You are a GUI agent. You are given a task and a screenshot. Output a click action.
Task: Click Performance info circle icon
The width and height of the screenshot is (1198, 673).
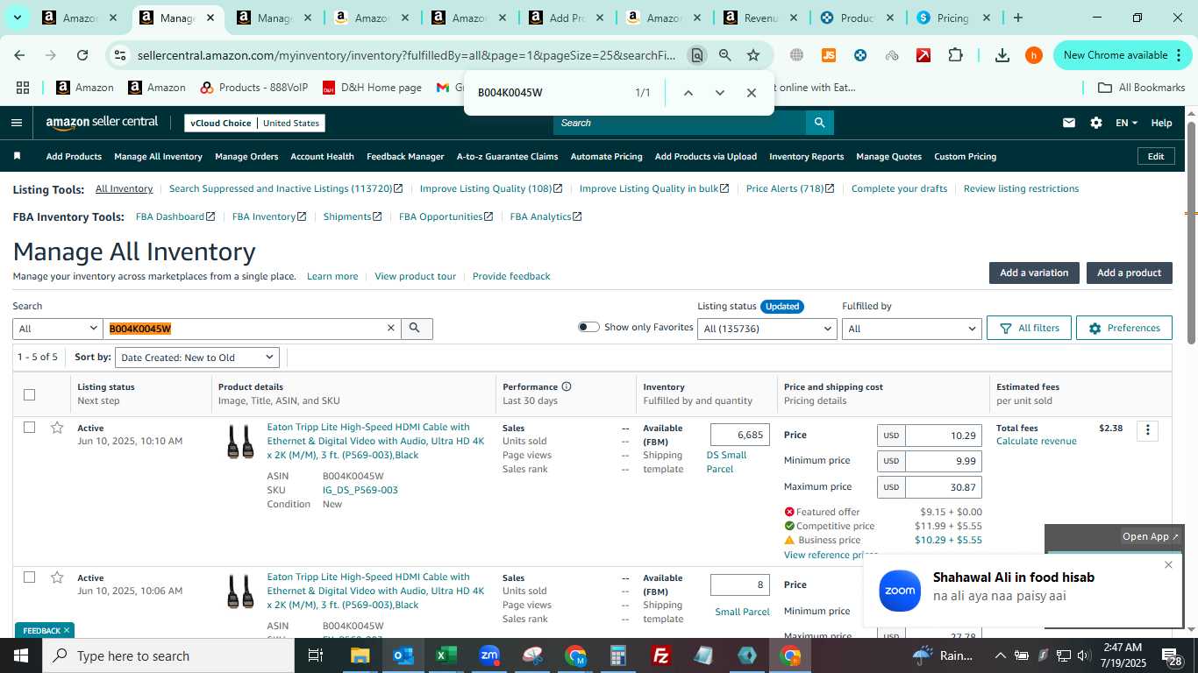point(567,386)
